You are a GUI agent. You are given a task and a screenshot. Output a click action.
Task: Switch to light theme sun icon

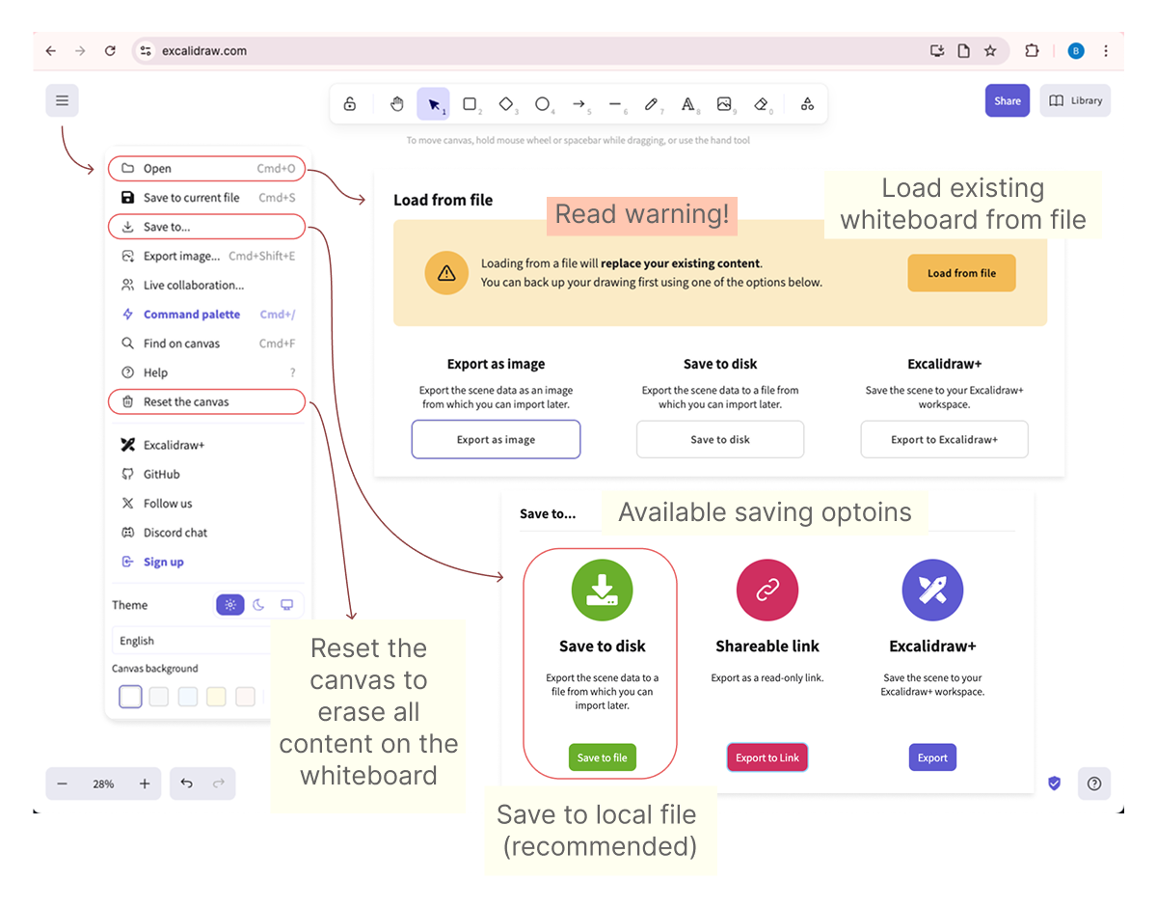tap(230, 605)
